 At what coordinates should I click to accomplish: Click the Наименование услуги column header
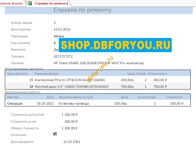coord(76,97)
